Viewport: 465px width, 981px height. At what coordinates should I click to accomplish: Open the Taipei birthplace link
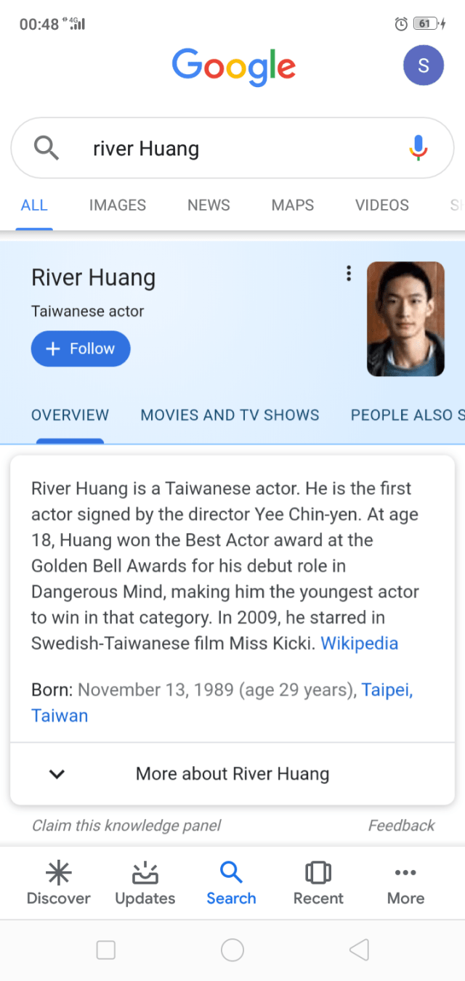pos(387,690)
